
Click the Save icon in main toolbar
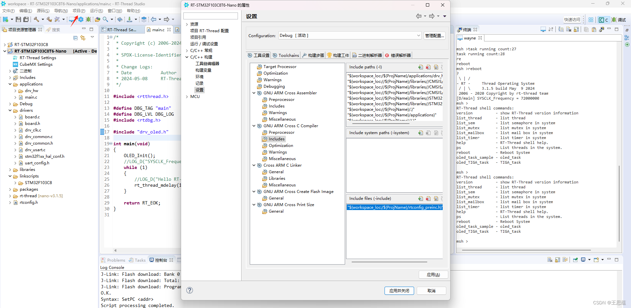click(18, 19)
